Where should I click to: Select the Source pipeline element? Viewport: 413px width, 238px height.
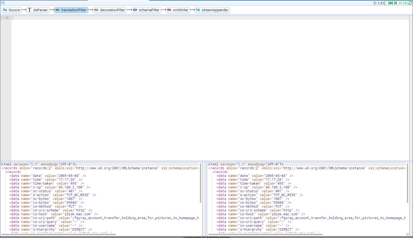12,10
